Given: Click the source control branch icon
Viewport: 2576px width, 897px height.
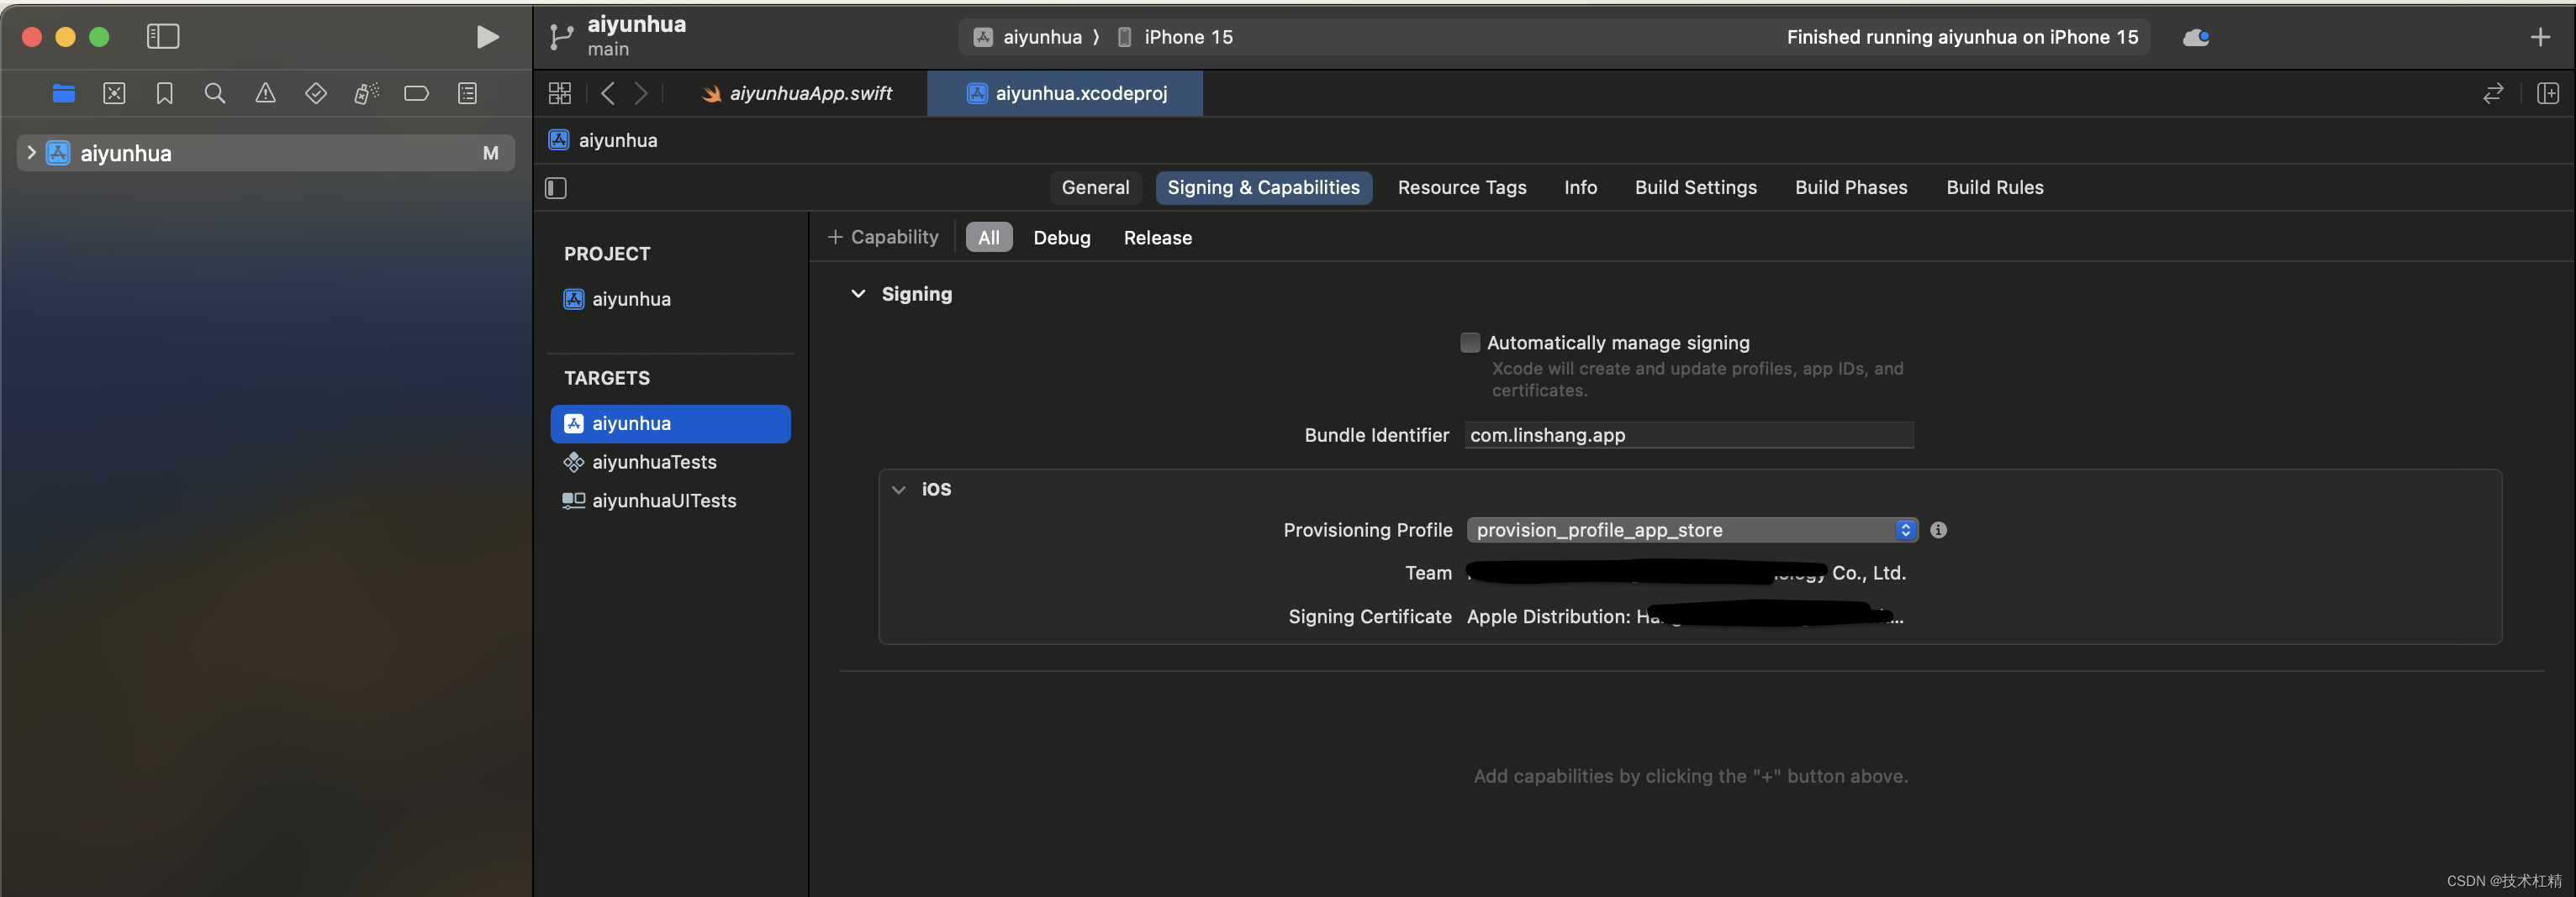Looking at the screenshot, I should coord(560,37).
